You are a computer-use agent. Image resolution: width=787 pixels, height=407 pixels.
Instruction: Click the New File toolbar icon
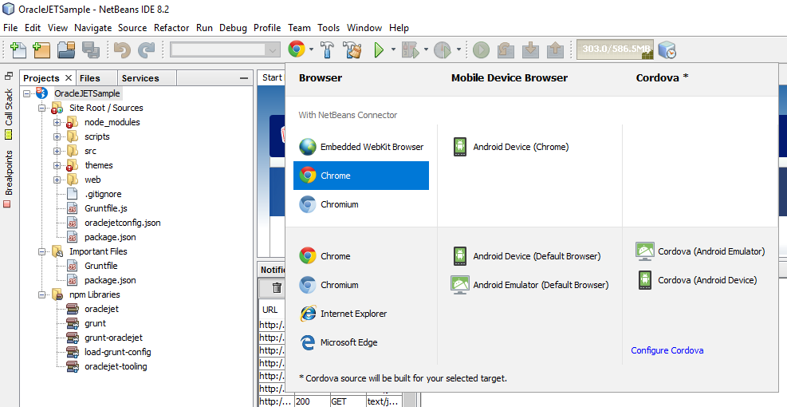[x=18, y=49]
